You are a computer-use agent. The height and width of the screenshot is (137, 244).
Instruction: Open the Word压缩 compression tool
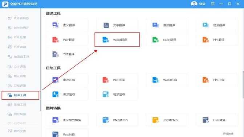[x=167, y=80]
